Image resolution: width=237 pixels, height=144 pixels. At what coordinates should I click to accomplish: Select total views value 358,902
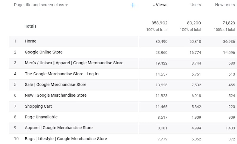point(159,23)
